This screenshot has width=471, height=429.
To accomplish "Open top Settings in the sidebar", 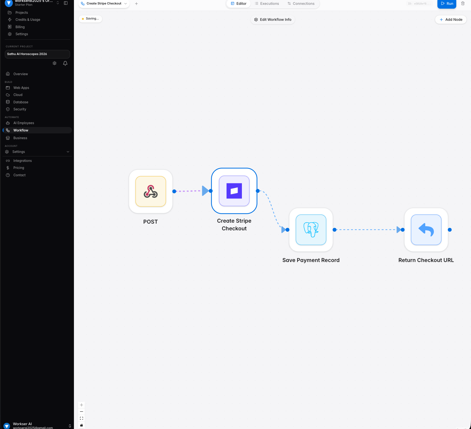I will tap(21, 34).
